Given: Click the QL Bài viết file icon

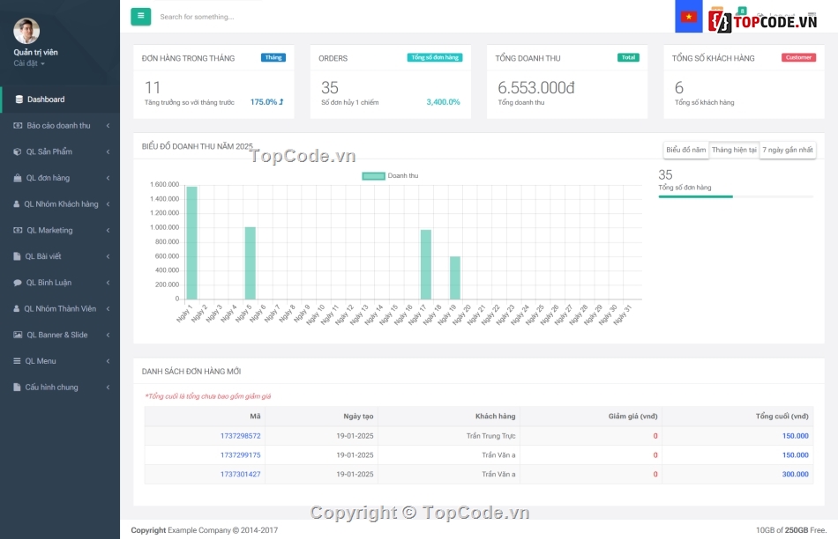Looking at the screenshot, I should pyautogui.click(x=17, y=256).
